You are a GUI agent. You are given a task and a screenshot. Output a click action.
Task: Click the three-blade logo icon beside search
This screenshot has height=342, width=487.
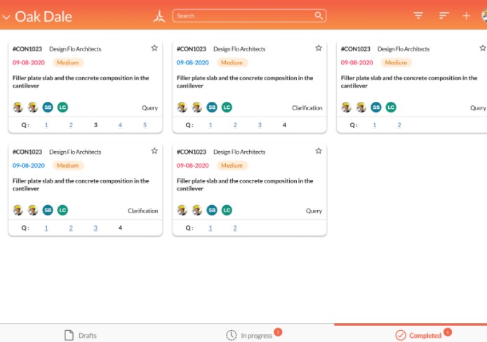pyautogui.click(x=159, y=16)
